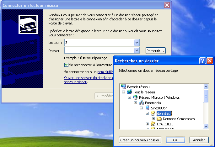Click the Annuler button
The height and width of the screenshot is (147, 215).
pyautogui.click(x=199, y=140)
